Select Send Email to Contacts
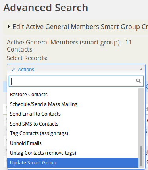 73,114
